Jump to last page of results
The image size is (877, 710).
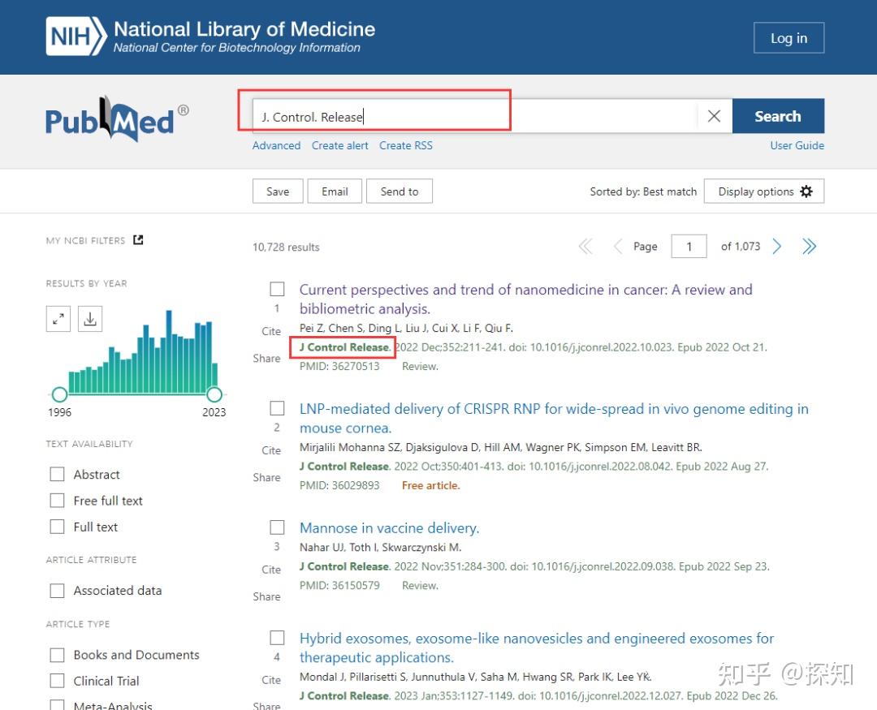click(x=809, y=247)
